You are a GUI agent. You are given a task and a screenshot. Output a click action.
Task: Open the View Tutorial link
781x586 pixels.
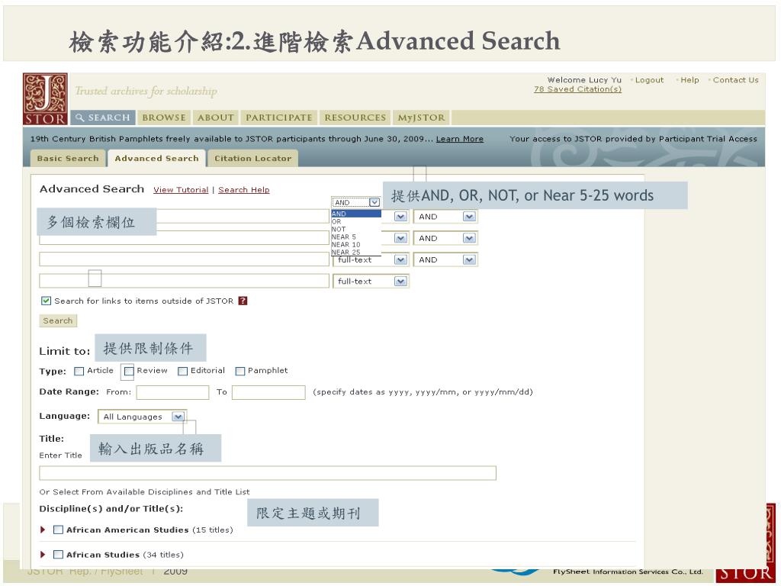pos(181,190)
